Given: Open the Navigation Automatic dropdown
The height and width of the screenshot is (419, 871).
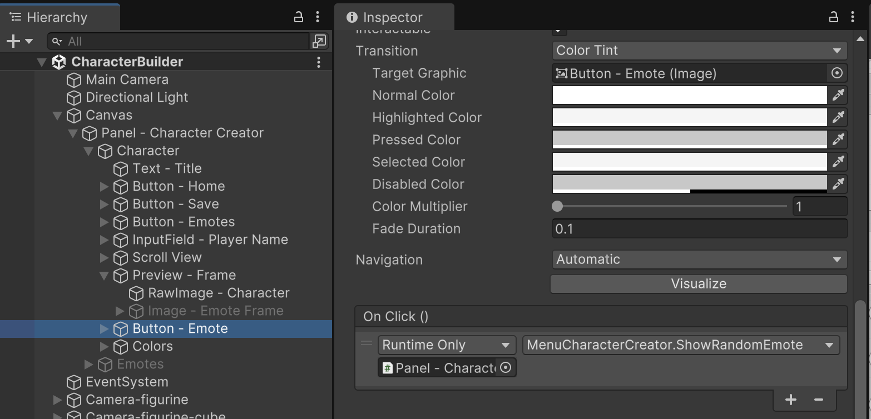Looking at the screenshot, I should point(699,260).
